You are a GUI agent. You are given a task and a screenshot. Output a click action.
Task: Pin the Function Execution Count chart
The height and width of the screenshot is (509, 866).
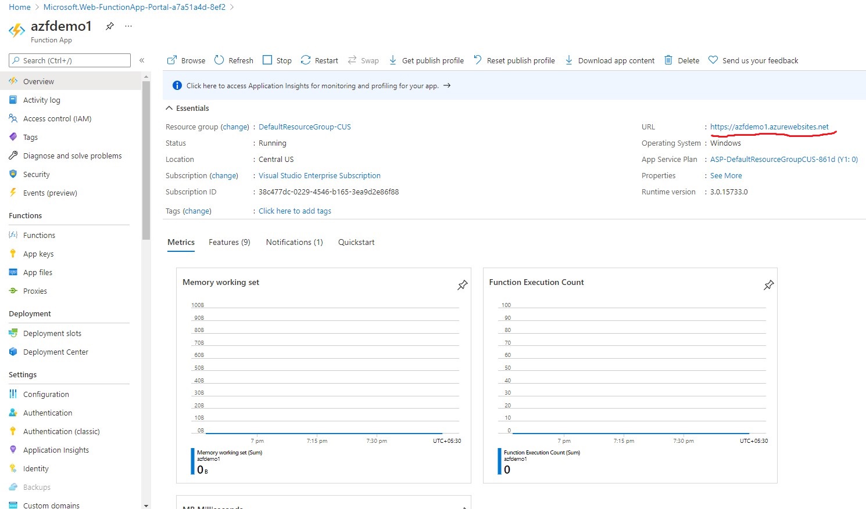click(768, 285)
